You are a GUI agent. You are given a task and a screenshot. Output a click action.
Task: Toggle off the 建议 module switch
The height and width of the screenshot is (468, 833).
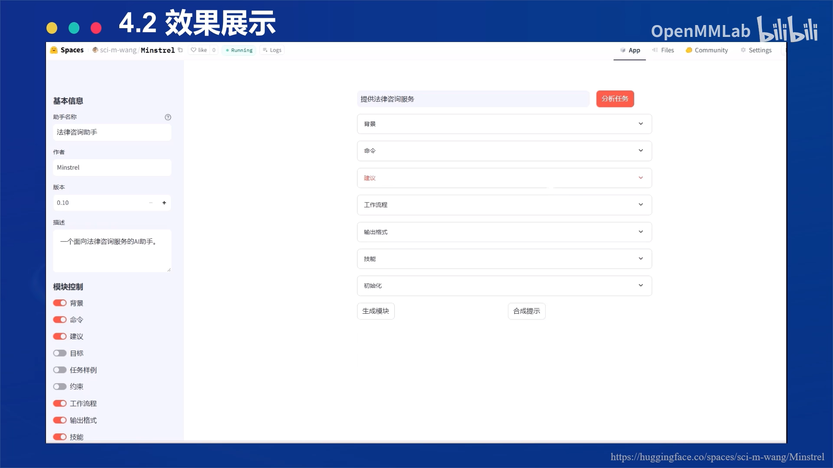click(60, 336)
